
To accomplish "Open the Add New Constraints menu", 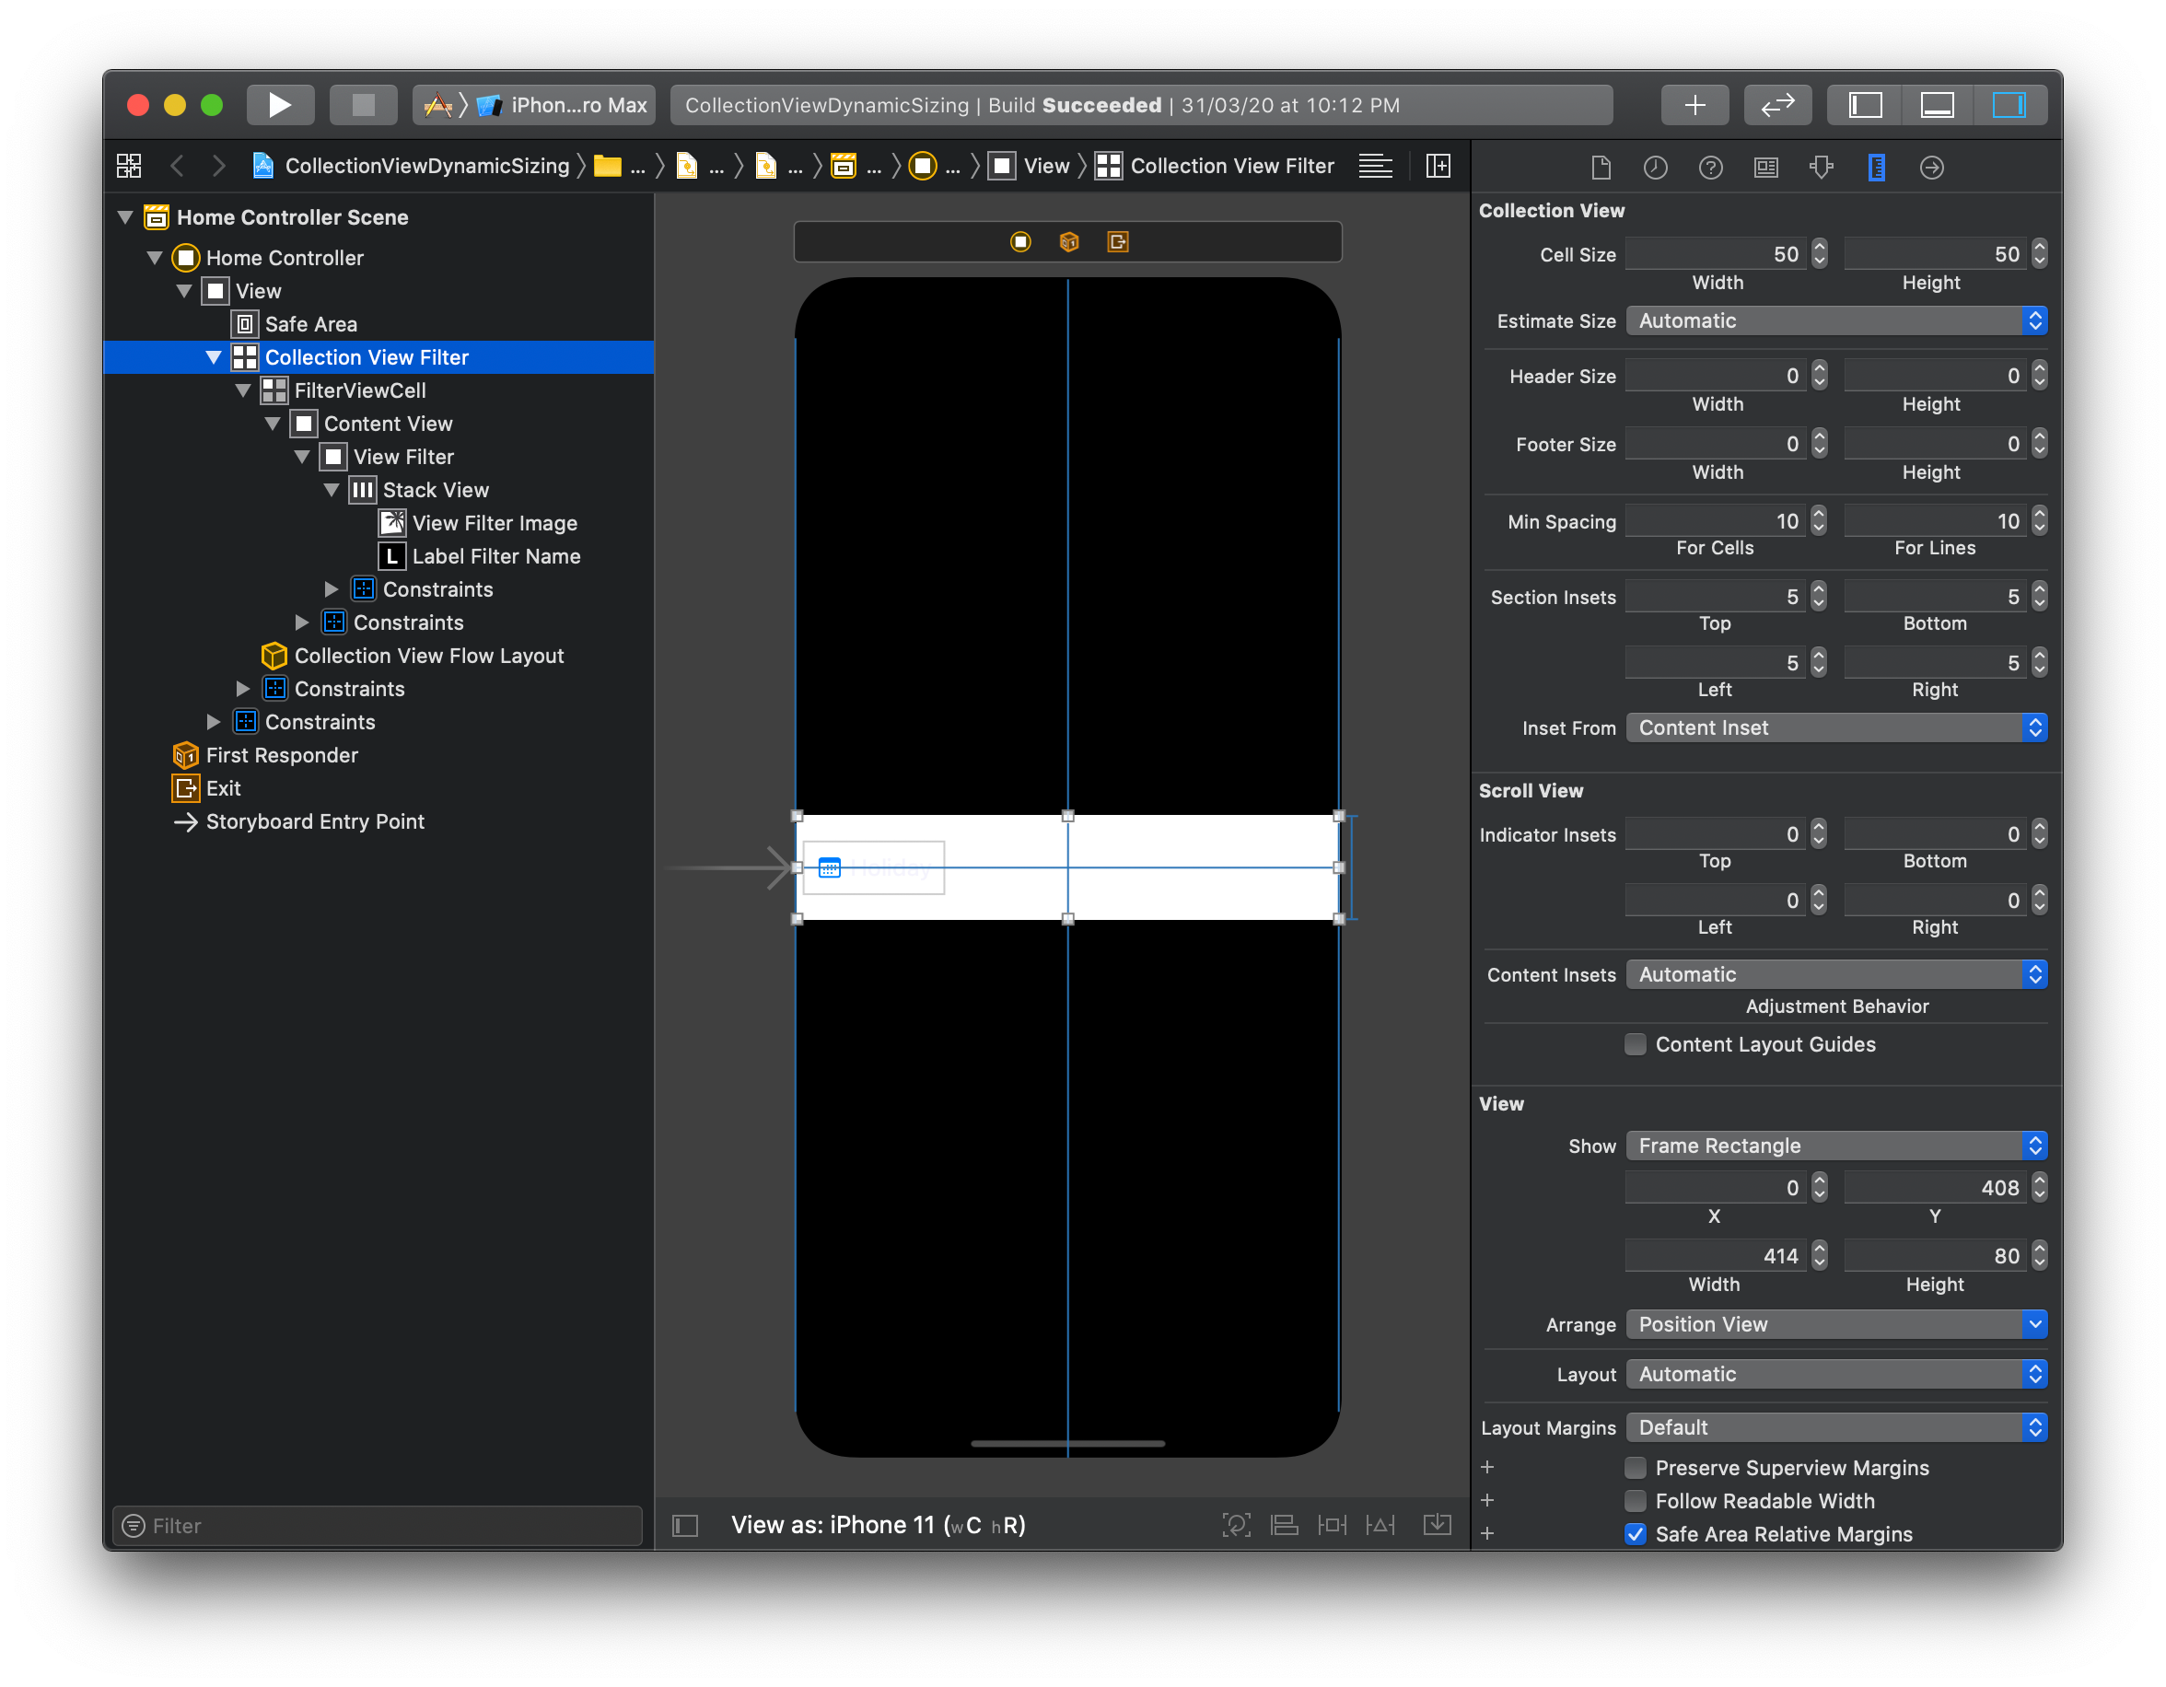I will (1332, 1525).
